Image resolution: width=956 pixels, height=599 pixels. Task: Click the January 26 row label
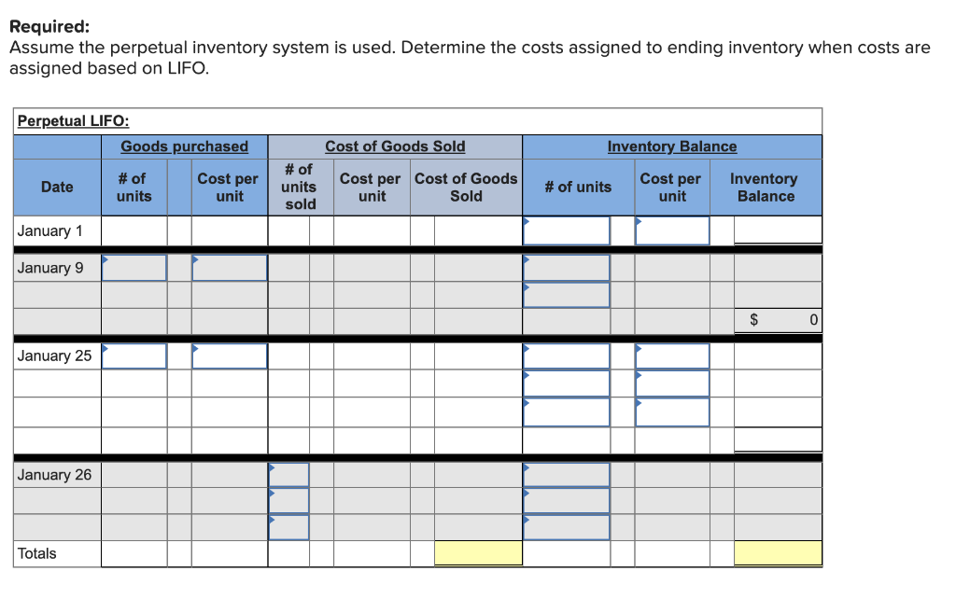point(54,475)
